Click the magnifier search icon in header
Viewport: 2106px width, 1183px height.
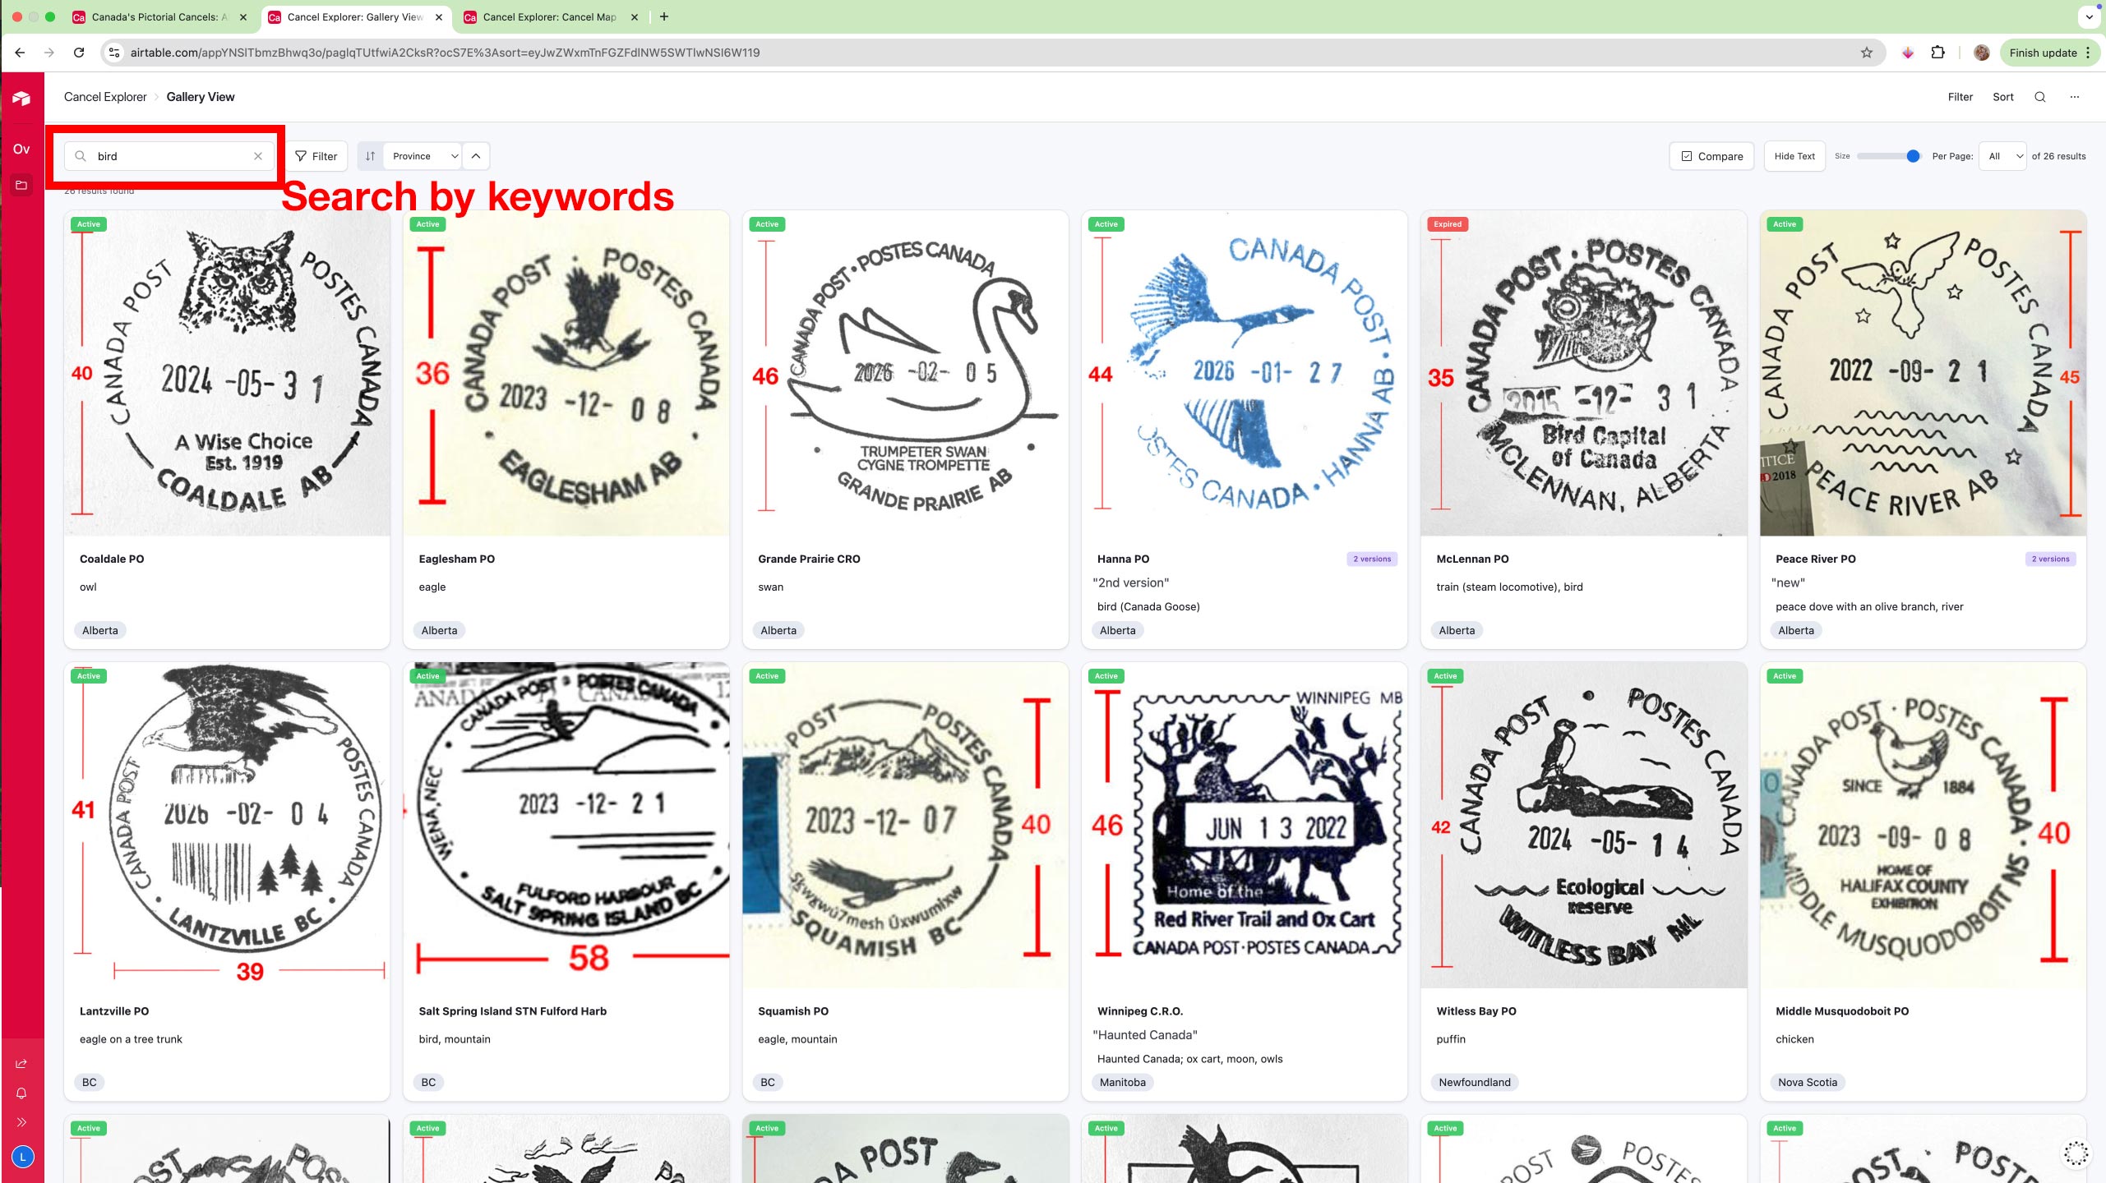[x=2039, y=97]
